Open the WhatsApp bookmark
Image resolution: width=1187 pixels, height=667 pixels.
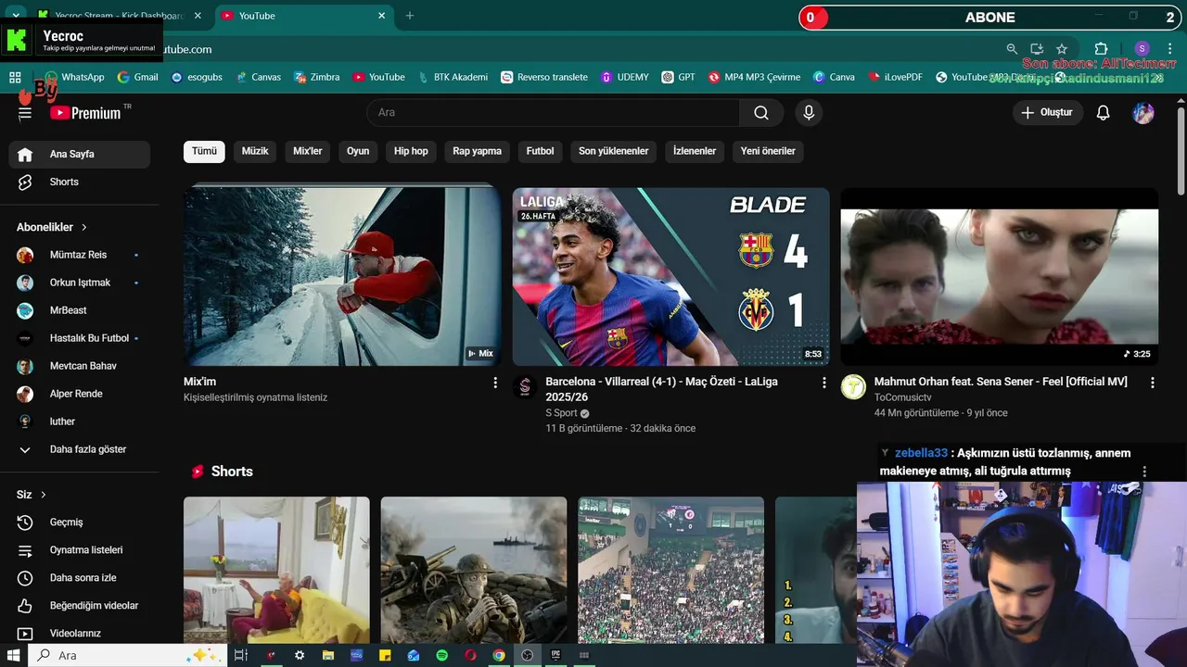tap(74, 77)
